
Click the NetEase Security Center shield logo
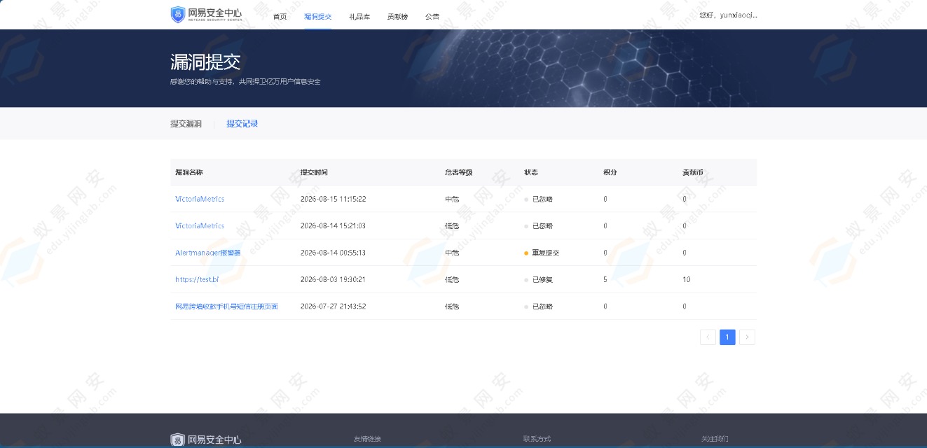click(206, 15)
